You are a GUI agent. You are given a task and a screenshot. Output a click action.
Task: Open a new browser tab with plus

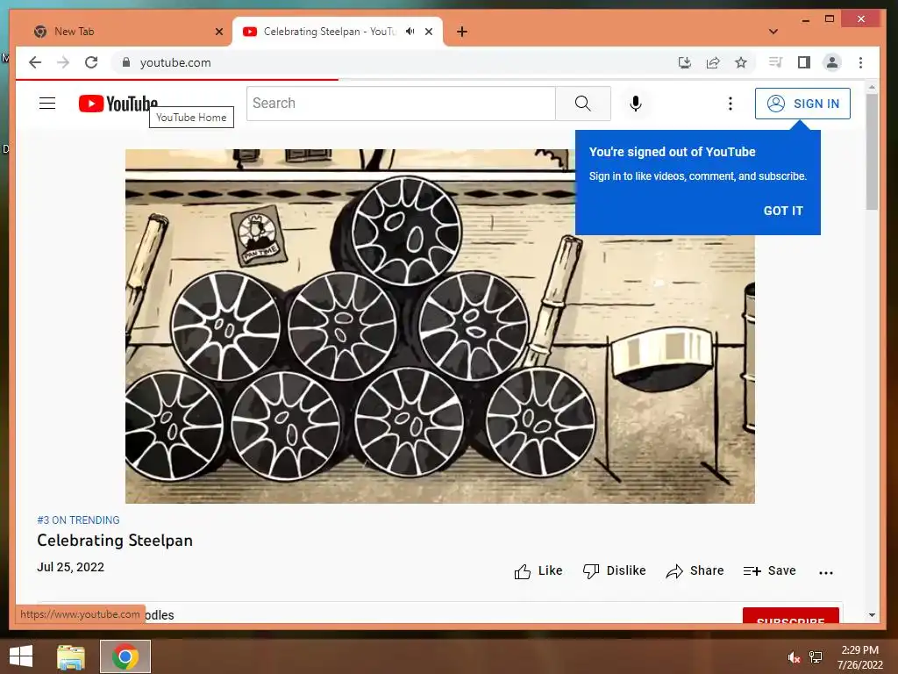pos(462,32)
